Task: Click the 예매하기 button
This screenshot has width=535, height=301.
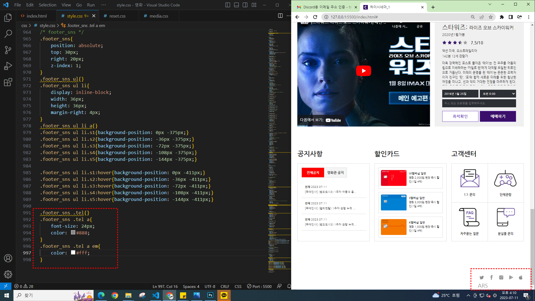Action: coord(498,116)
